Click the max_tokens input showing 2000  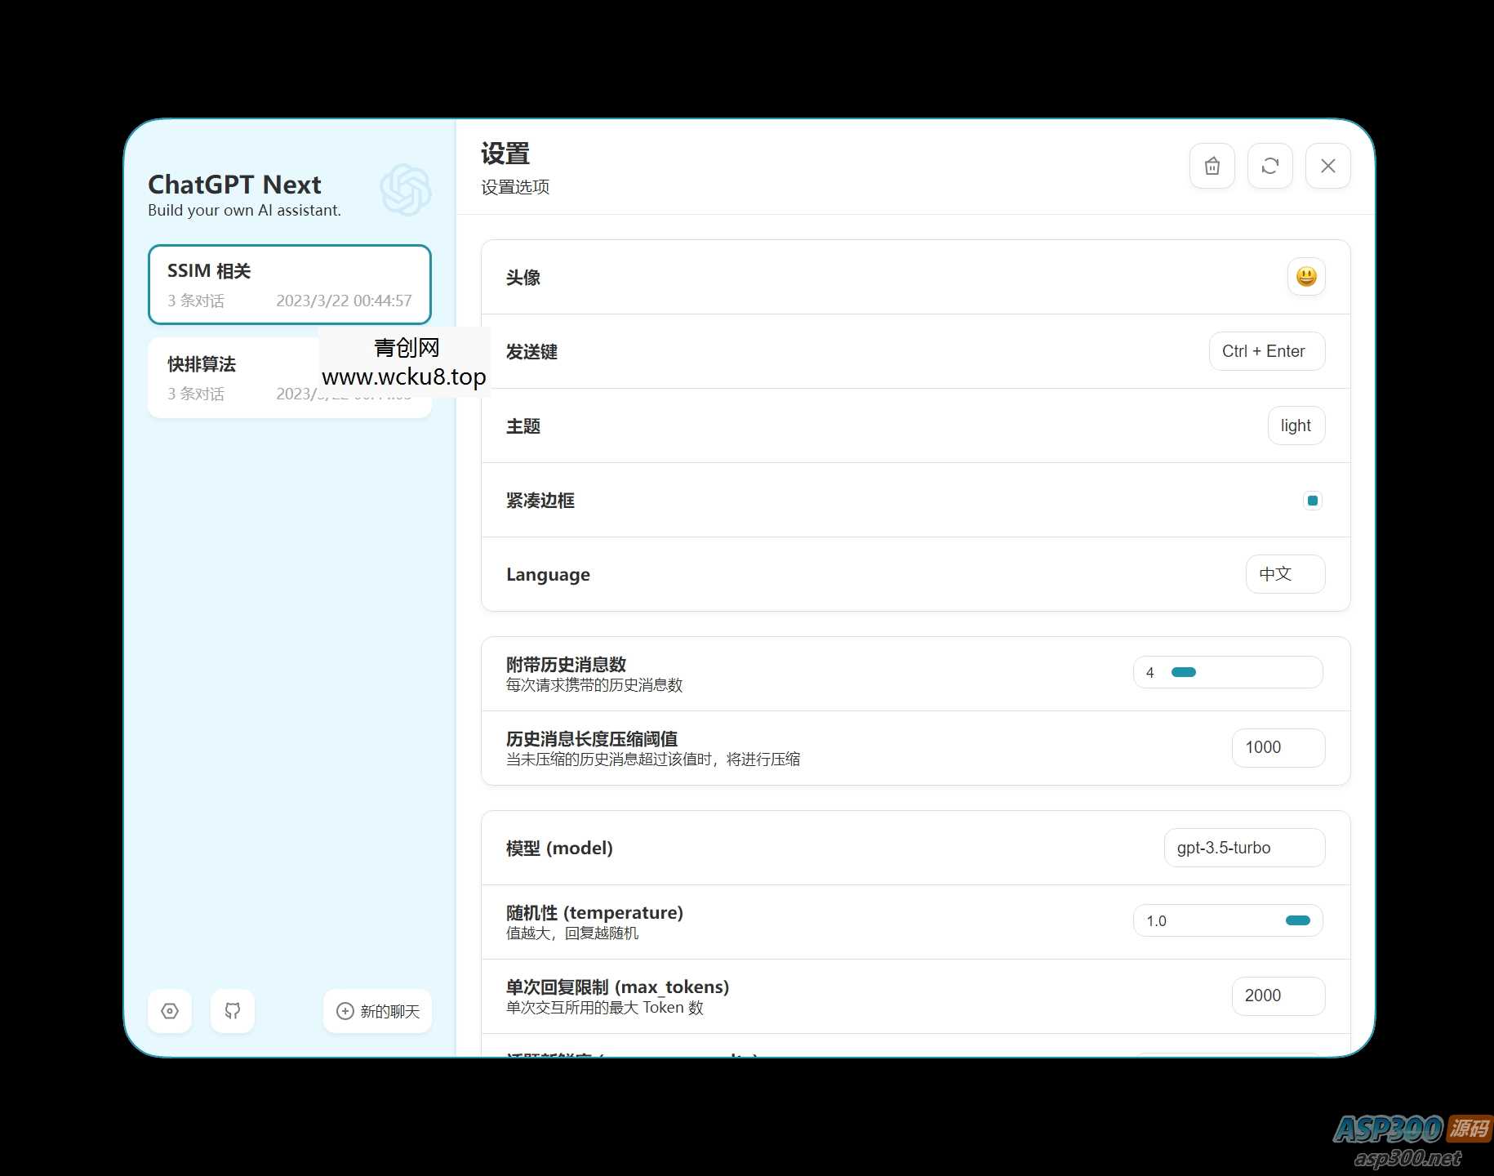(1278, 996)
